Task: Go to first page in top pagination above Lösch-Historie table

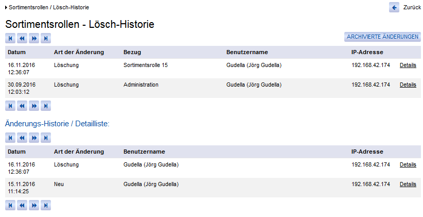Action: pos(10,38)
